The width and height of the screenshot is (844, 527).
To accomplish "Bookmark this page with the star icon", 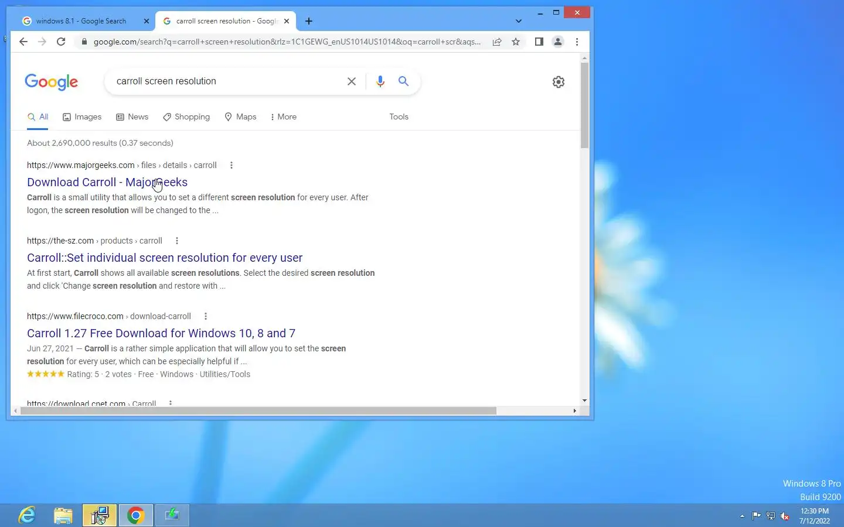I will click(x=516, y=42).
